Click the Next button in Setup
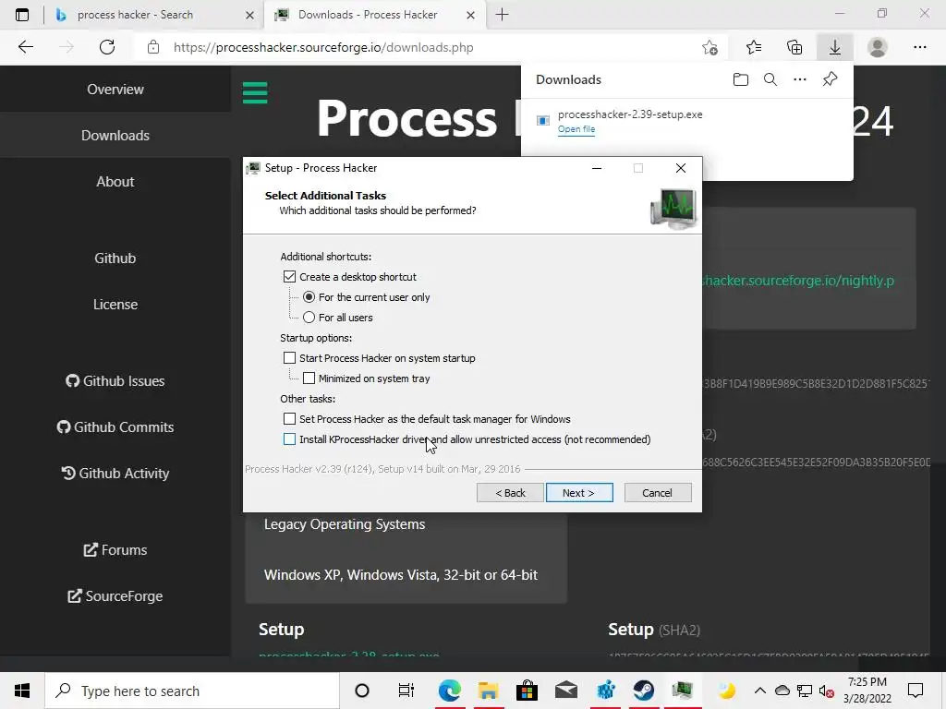This screenshot has height=709, width=946. pos(579,493)
